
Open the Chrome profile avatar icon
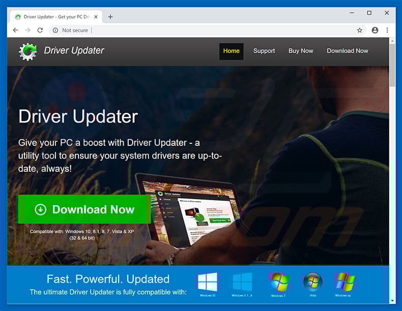(x=375, y=30)
